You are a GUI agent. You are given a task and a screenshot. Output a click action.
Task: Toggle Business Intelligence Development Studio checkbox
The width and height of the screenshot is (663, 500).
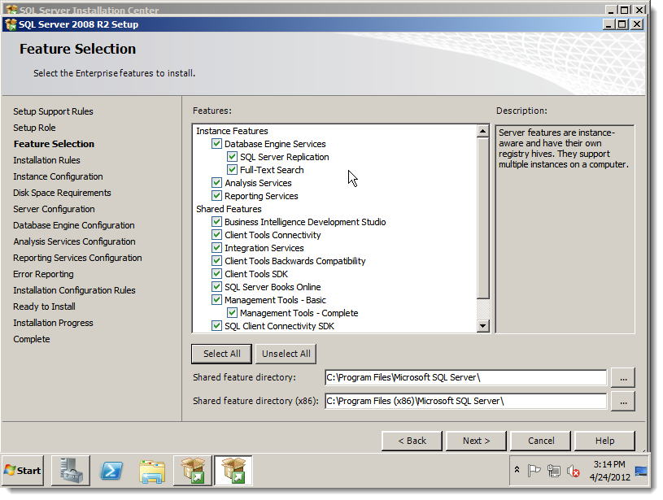pyautogui.click(x=216, y=222)
